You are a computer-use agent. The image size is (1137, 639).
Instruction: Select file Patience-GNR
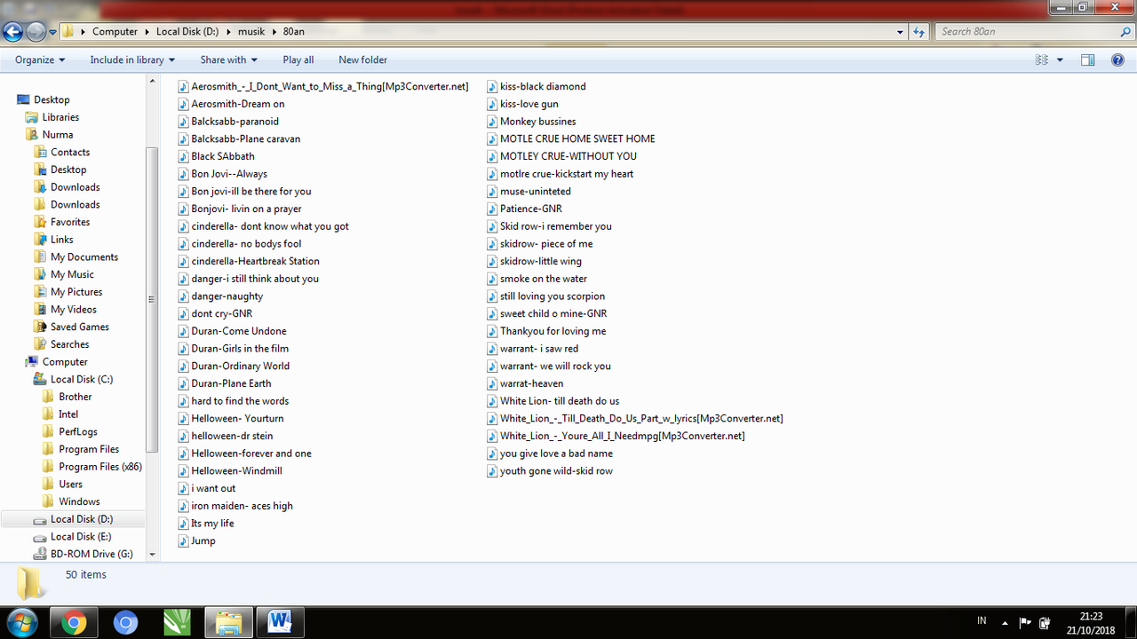(x=530, y=209)
